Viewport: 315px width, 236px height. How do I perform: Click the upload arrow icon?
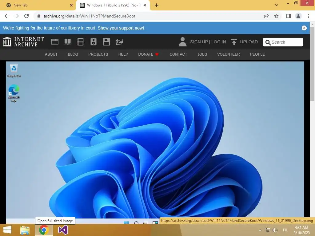pyautogui.click(x=234, y=42)
